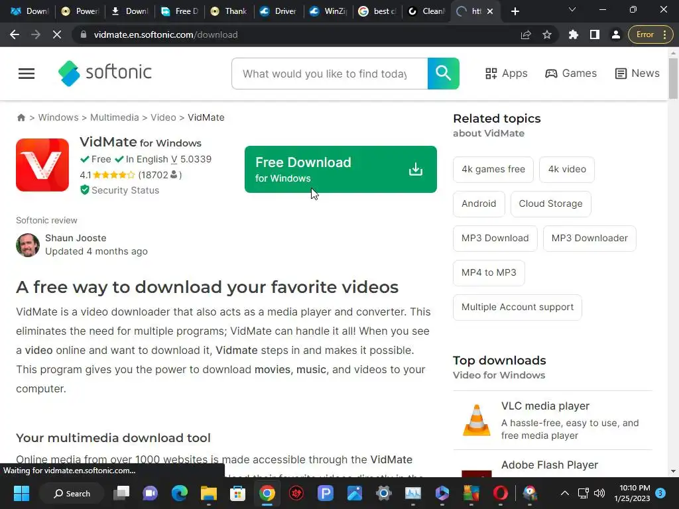Click the share page icon
679x509 pixels.
click(526, 34)
